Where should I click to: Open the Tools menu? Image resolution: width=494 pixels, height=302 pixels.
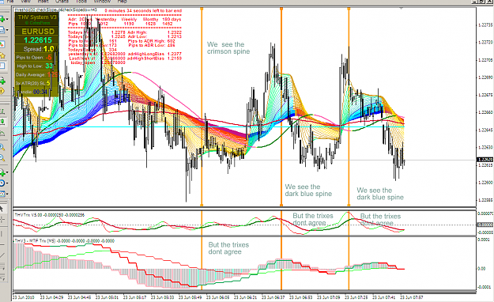[81, 2]
